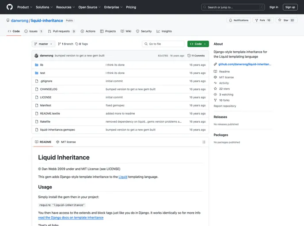Open Packages heading link
The width and height of the screenshot is (304, 226).
click(x=221, y=135)
